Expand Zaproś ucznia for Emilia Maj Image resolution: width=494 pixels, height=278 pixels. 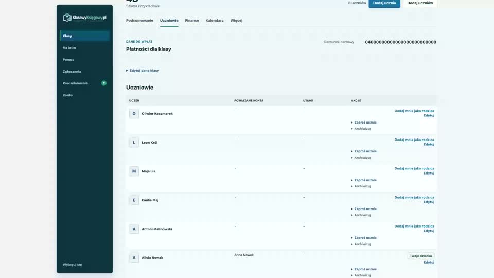pyautogui.click(x=364, y=209)
